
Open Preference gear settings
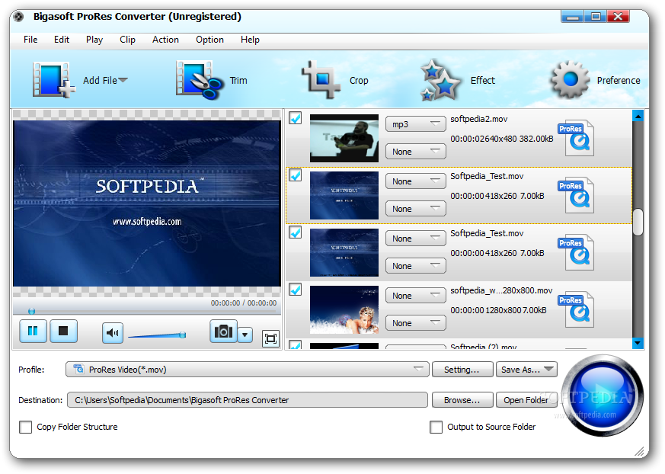pos(570,79)
